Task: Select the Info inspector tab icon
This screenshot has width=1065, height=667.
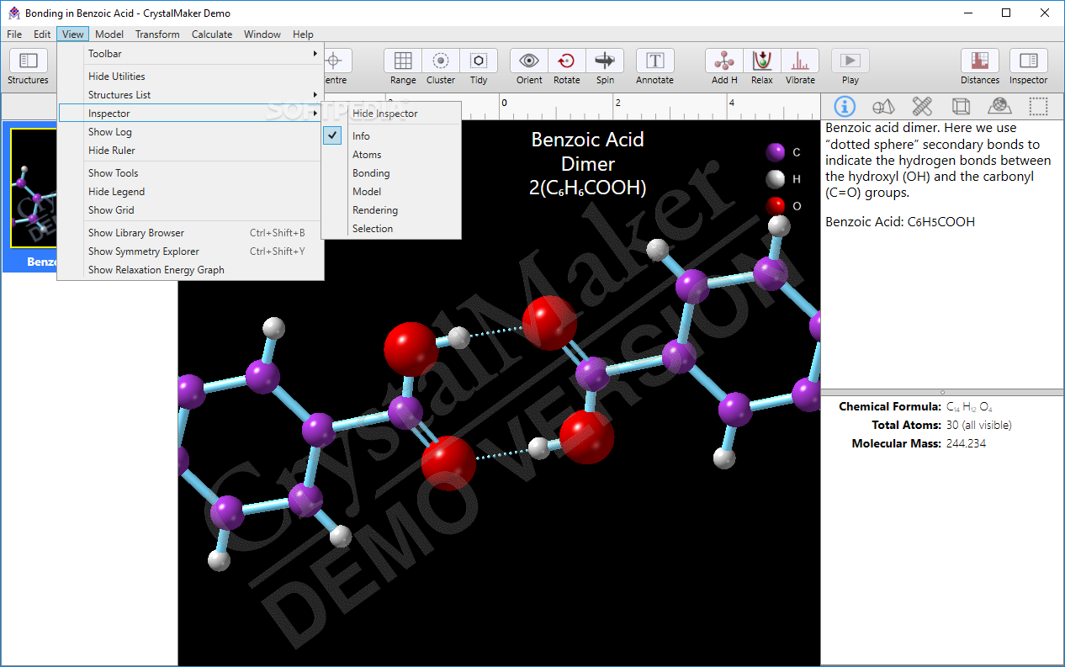Action: click(844, 106)
